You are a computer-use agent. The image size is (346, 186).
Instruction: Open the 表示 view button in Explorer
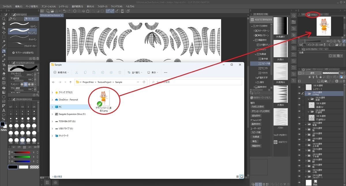[153, 72]
